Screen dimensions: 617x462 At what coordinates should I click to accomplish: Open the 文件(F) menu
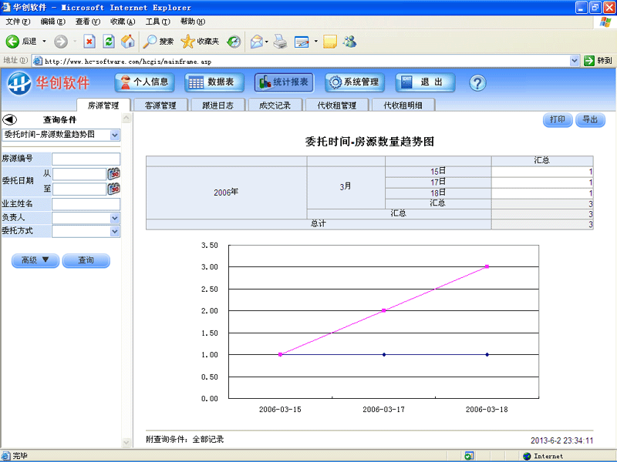(18, 22)
